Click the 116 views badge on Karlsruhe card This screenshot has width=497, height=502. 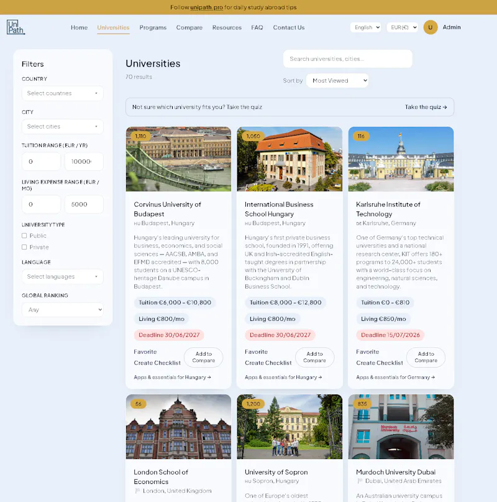pyautogui.click(x=361, y=136)
